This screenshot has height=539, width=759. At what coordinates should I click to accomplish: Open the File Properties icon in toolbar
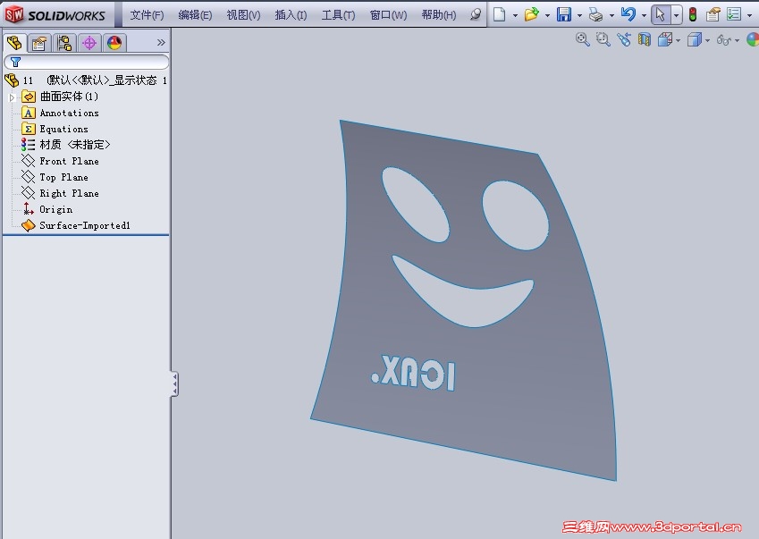coord(713,14)
